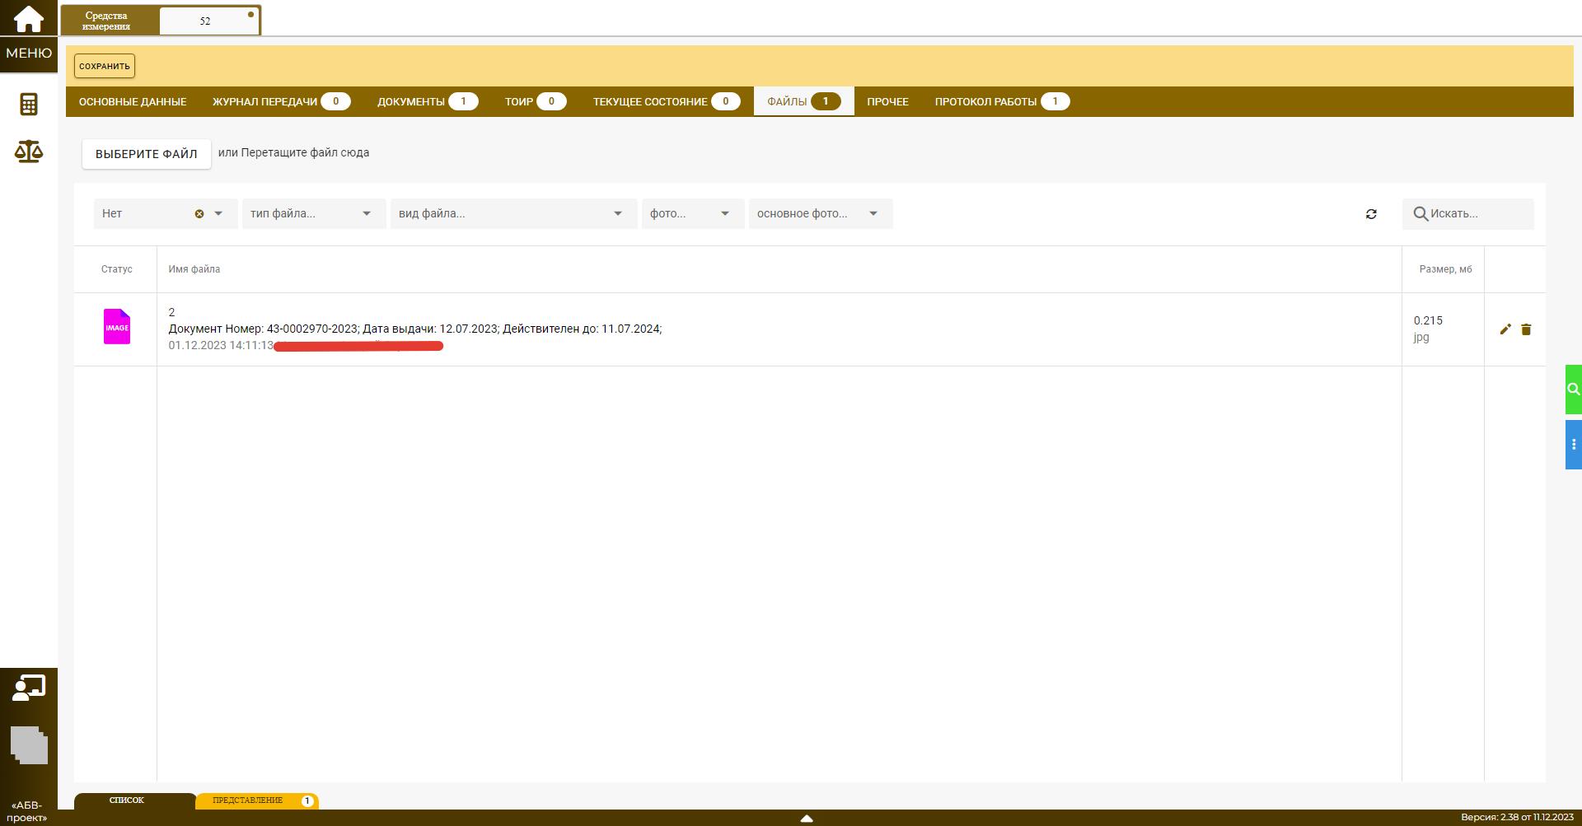Open the calculator icon in sidebar
This screenshot has width=1582, height=826.
(29, 105)
